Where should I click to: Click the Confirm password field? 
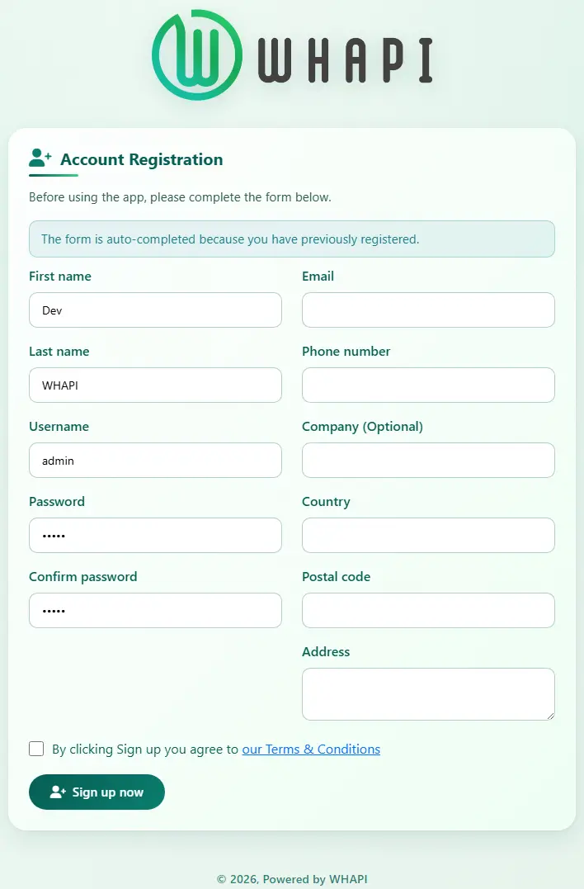(155, 611)
